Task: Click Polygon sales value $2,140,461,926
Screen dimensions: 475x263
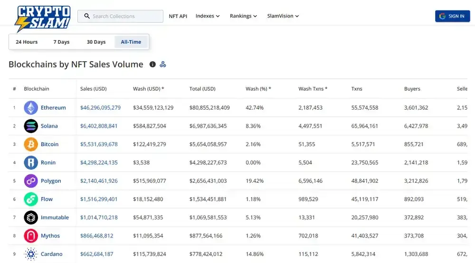Action: [99, 181]
